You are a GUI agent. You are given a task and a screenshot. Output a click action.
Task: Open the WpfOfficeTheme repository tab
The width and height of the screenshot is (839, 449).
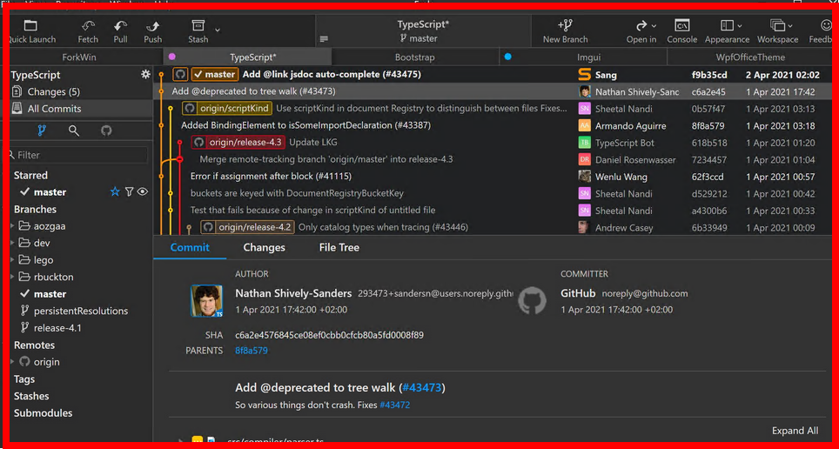point(750,57)
